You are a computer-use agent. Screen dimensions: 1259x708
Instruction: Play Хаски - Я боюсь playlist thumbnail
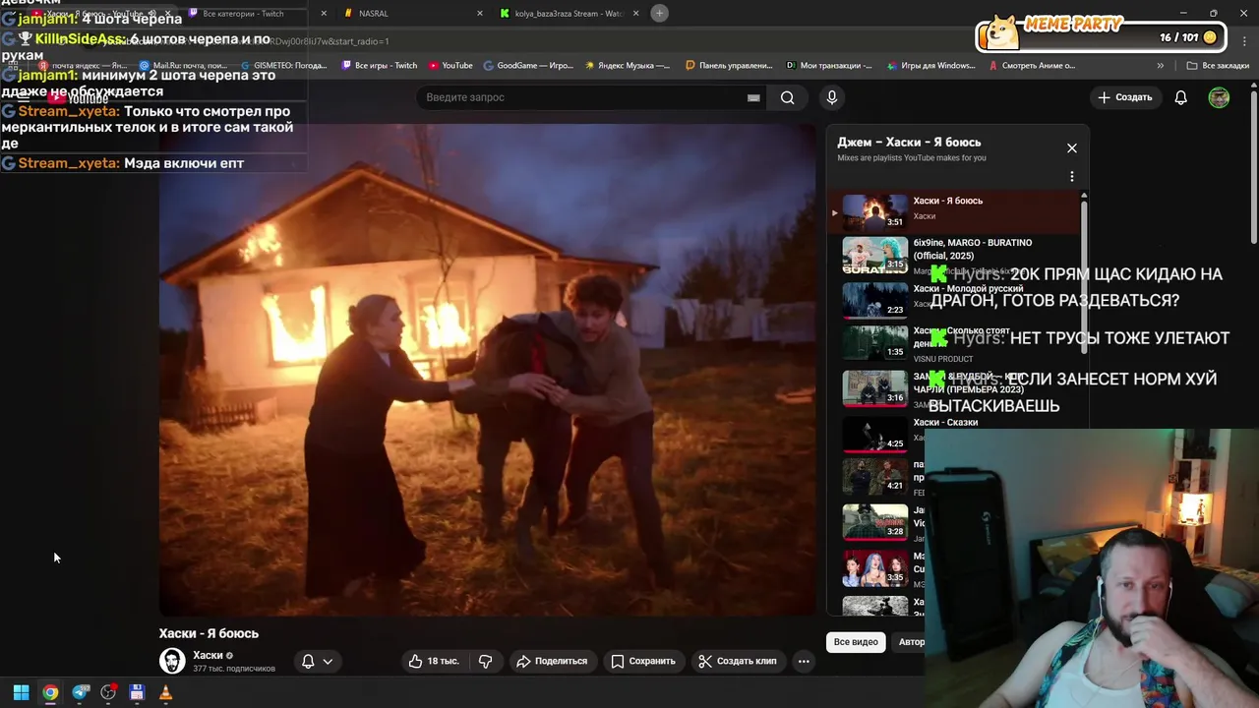(x=874, y=212)
